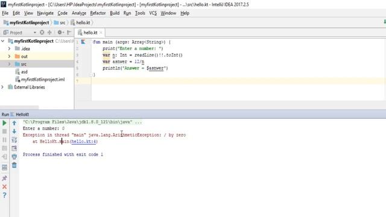Open the View menu
386x217 pixels.
pyautogui.click(x=28, y=13)
